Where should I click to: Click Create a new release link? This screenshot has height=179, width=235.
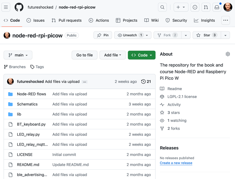[x=176, y=163]
